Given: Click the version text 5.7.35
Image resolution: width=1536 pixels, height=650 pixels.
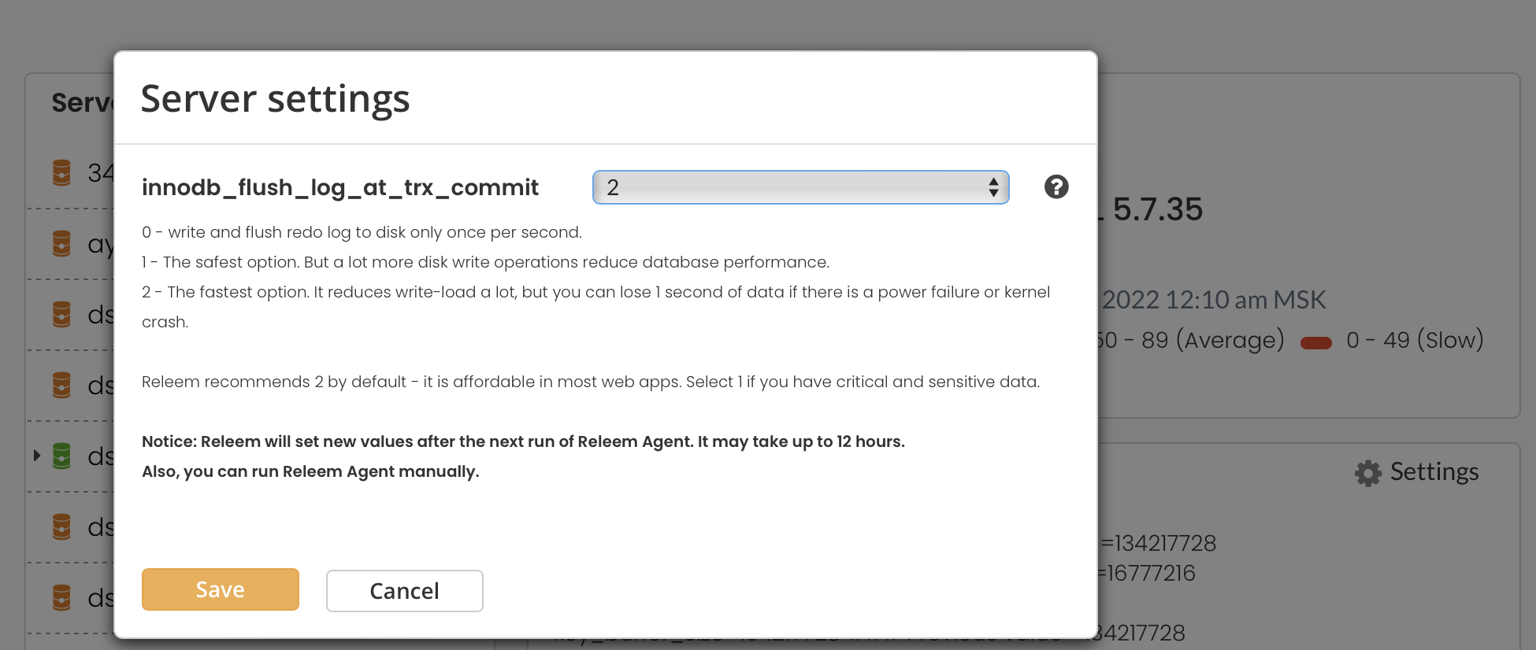Looking at the screenshot, I should click(x=1157, y=209).
